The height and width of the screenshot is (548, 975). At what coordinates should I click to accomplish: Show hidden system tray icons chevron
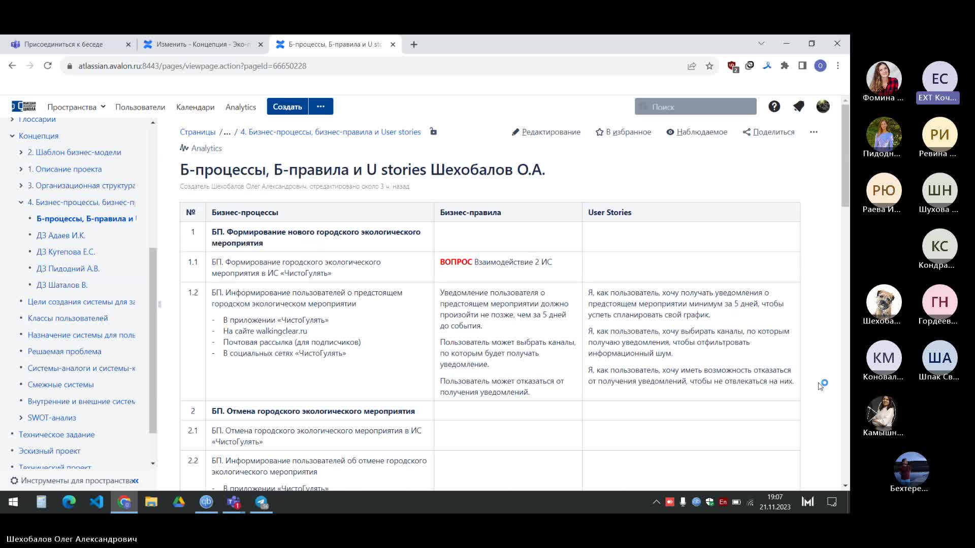coord(656,502)
